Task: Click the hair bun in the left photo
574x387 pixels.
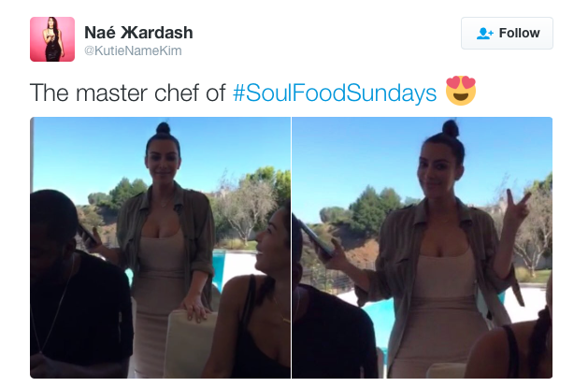Action: [x=163, y=128]
